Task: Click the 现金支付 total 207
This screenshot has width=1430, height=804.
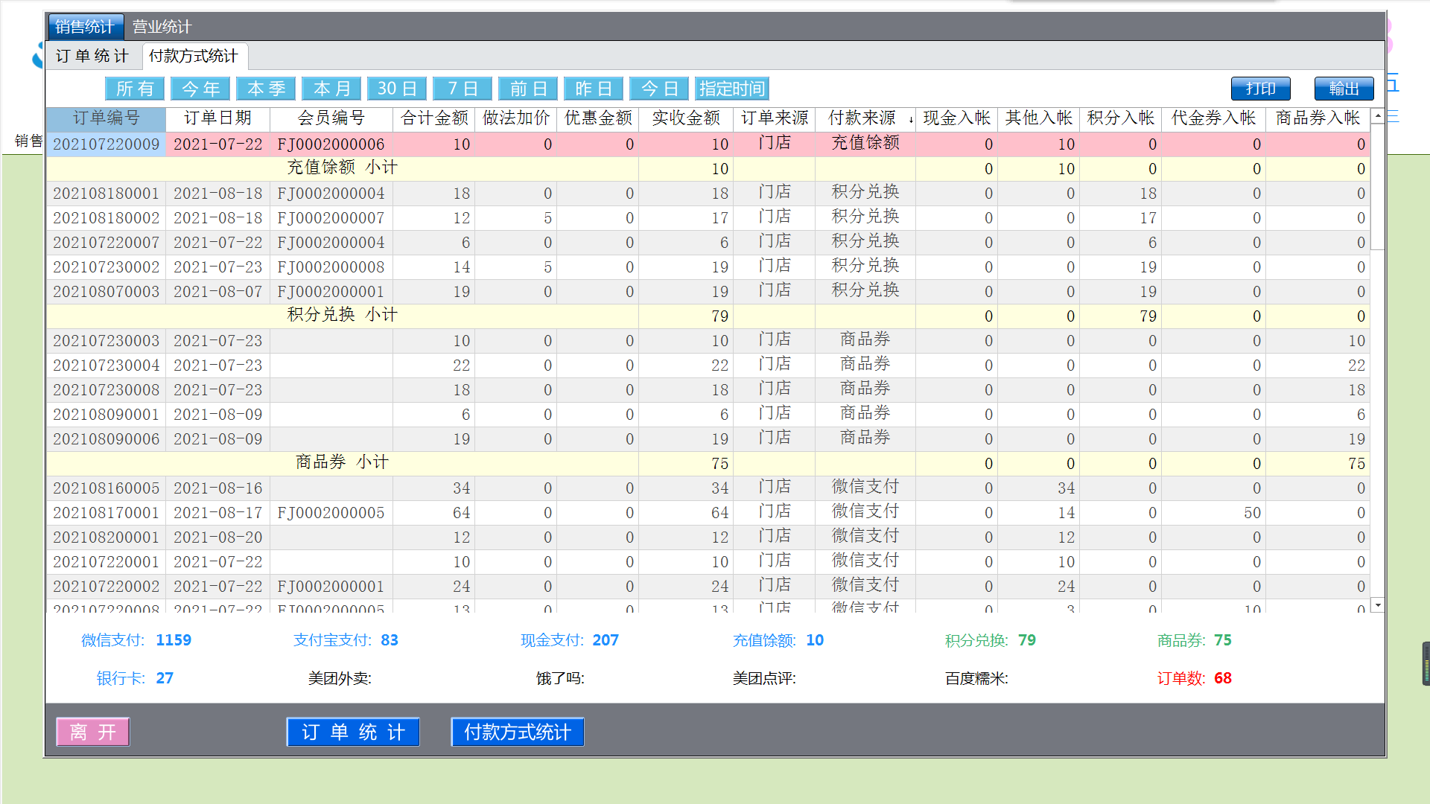Action: pos(606,640)
